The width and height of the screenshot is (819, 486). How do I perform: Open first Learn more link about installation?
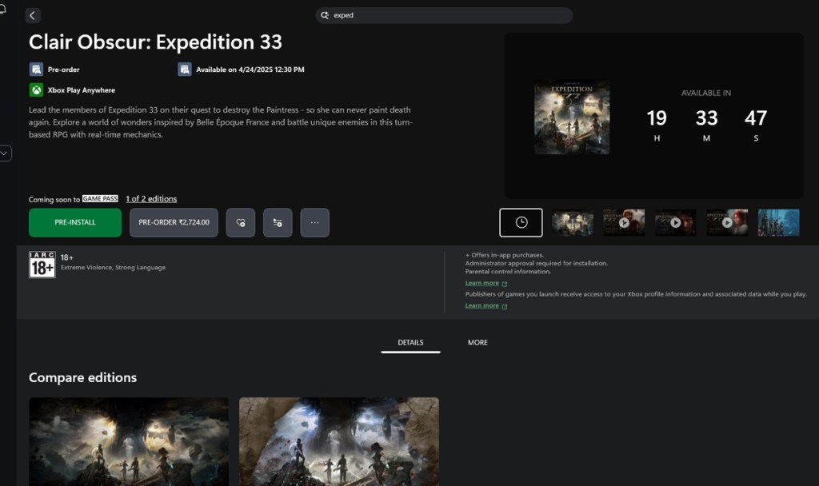pos(482,283)
